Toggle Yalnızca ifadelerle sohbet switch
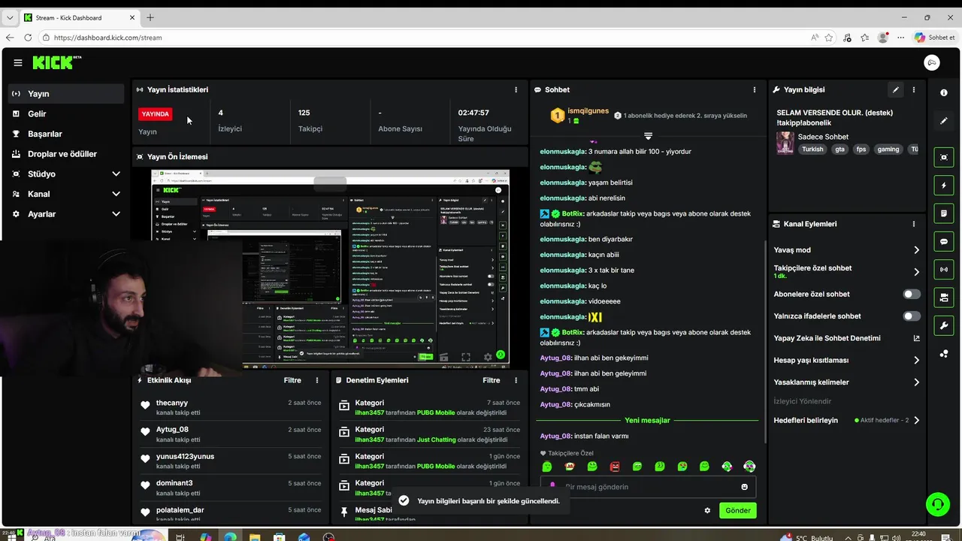The height and width of the screenshot is (541, 962). pos(912,316)
